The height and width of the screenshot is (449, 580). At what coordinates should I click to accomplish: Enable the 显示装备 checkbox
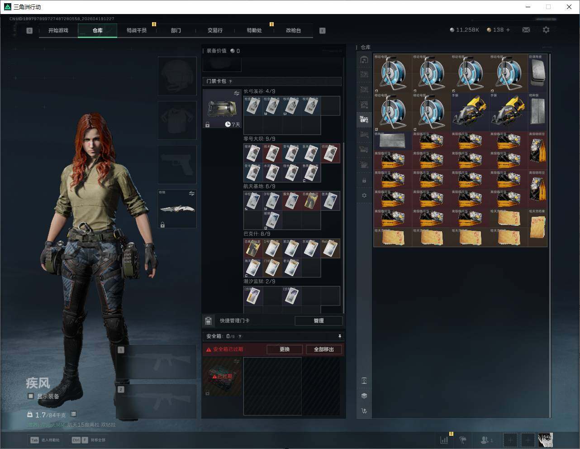coord(31,396)
